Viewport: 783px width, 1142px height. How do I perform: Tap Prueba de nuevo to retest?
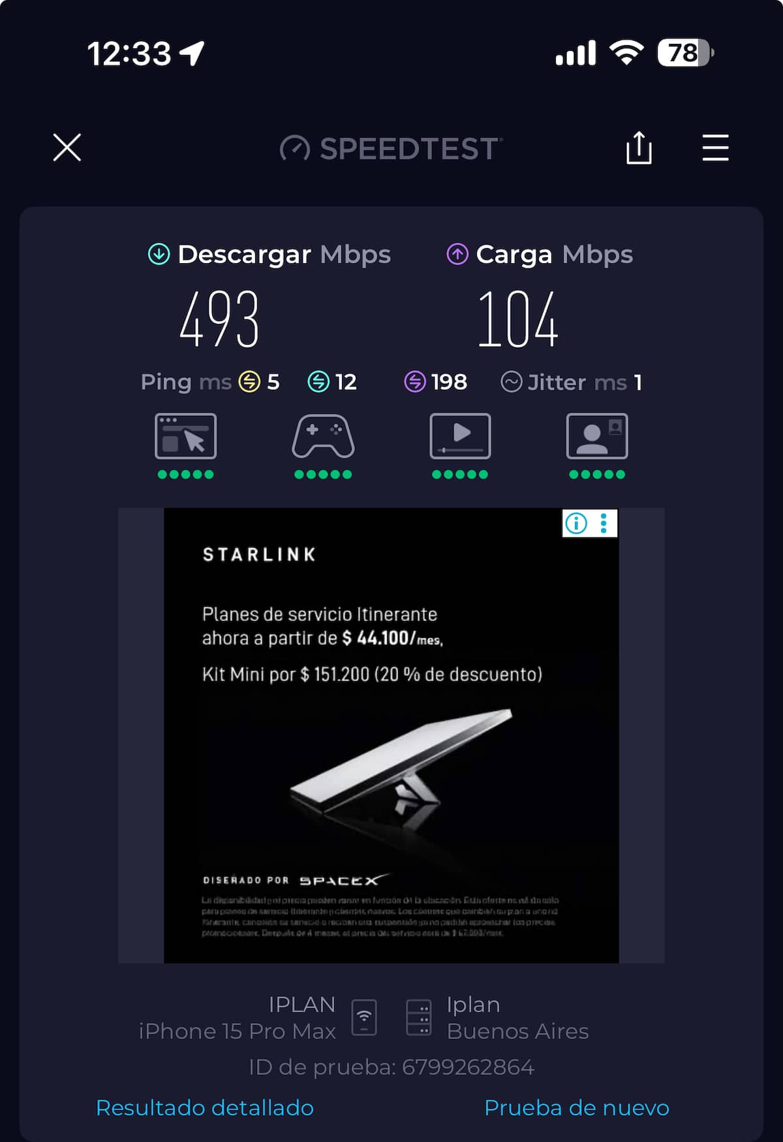click(x=577, y=1107)
